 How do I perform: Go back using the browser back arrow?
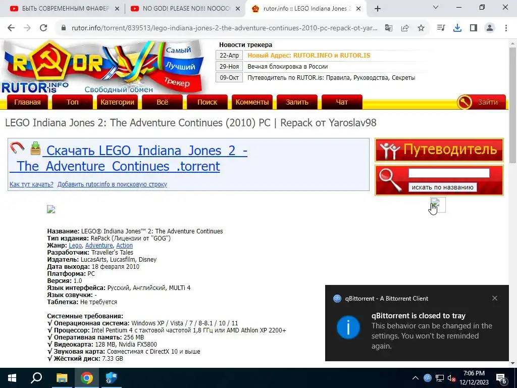pyautogui.click(x=11, y=28)
